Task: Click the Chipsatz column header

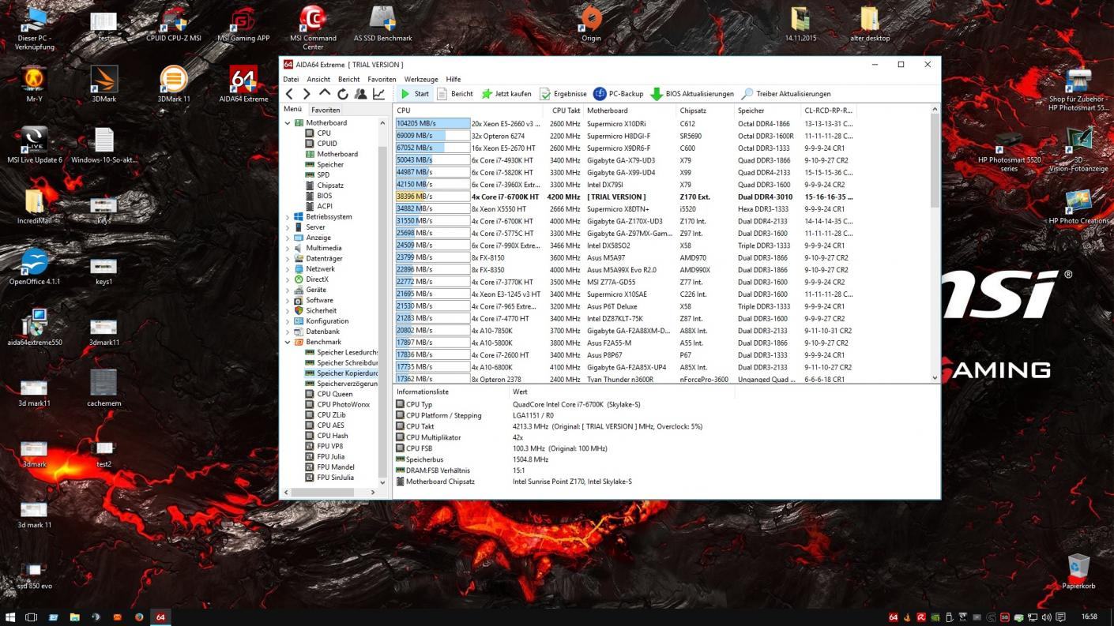Action: (705, 111)
